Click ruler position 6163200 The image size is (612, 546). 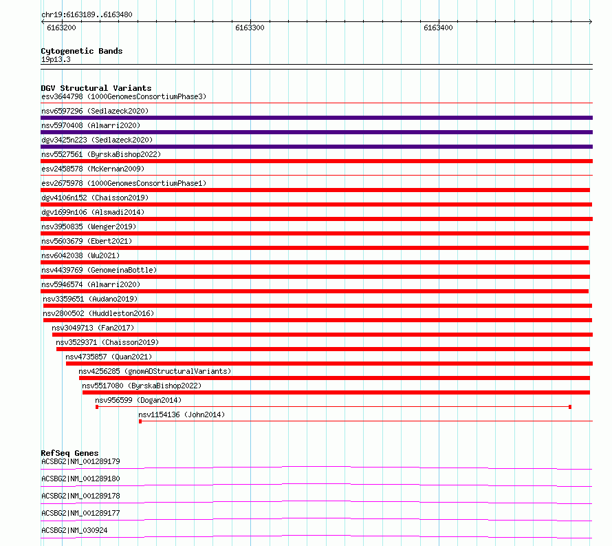(x=61, y=28)
